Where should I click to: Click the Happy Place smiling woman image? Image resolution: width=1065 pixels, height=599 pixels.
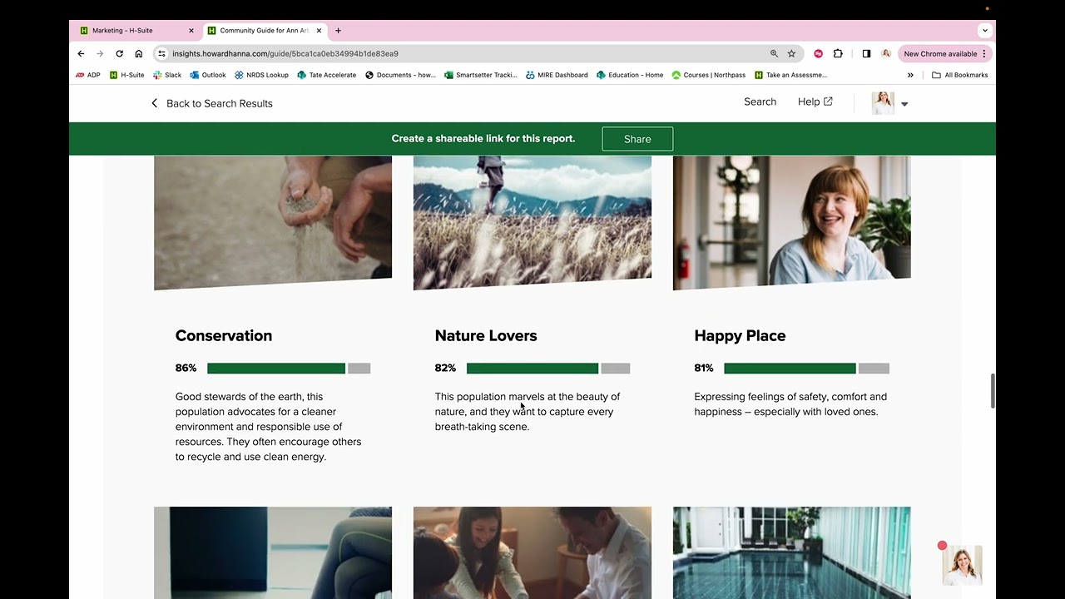click(792, 221)
